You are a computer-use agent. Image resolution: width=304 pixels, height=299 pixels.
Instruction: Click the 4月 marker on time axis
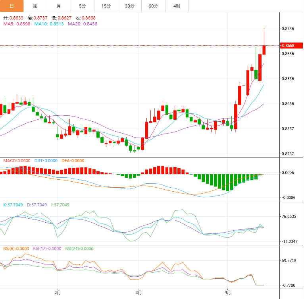coord(227,292)
